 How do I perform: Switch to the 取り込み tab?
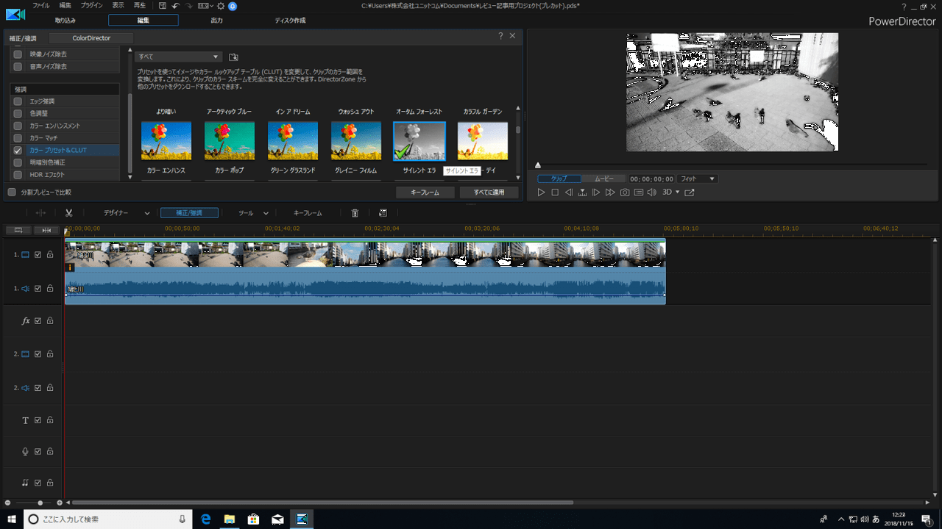pyautogui.click(x=65, y=21)
